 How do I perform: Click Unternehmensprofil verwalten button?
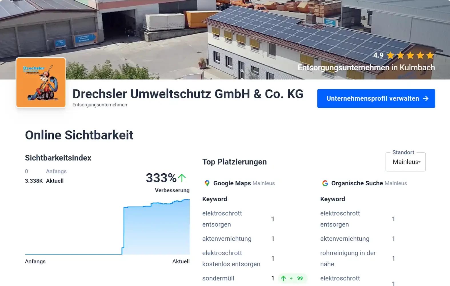click(376, 98)
